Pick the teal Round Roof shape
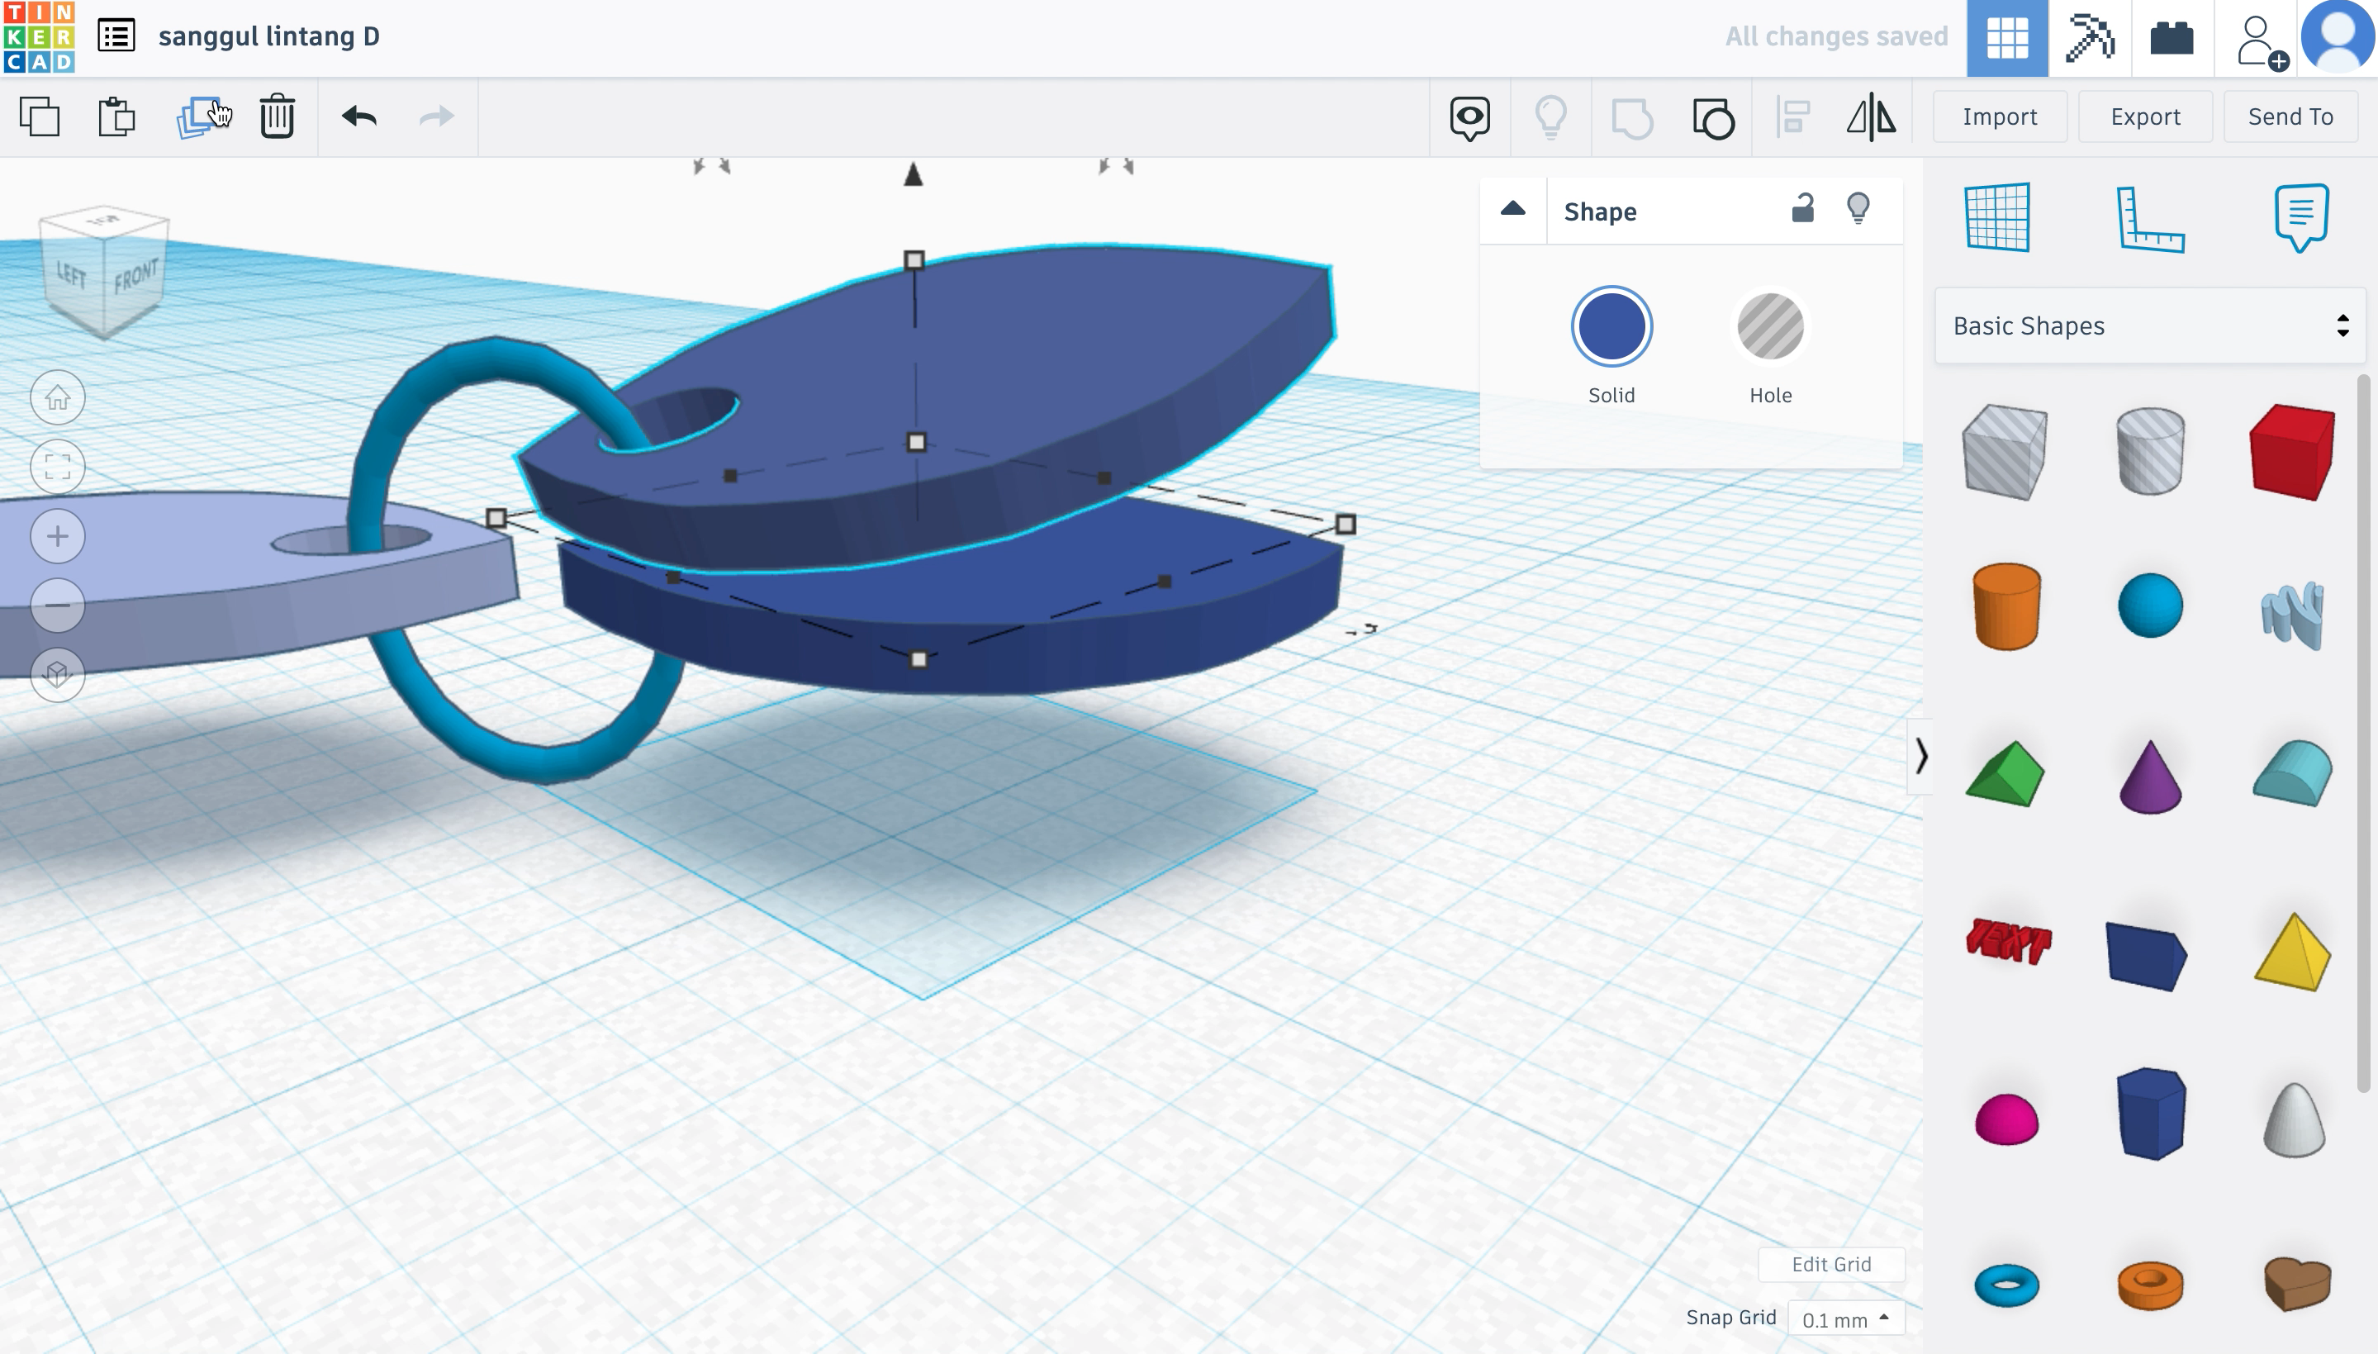Viewport: 2378px width, 1354px height. click(2292, 772)
